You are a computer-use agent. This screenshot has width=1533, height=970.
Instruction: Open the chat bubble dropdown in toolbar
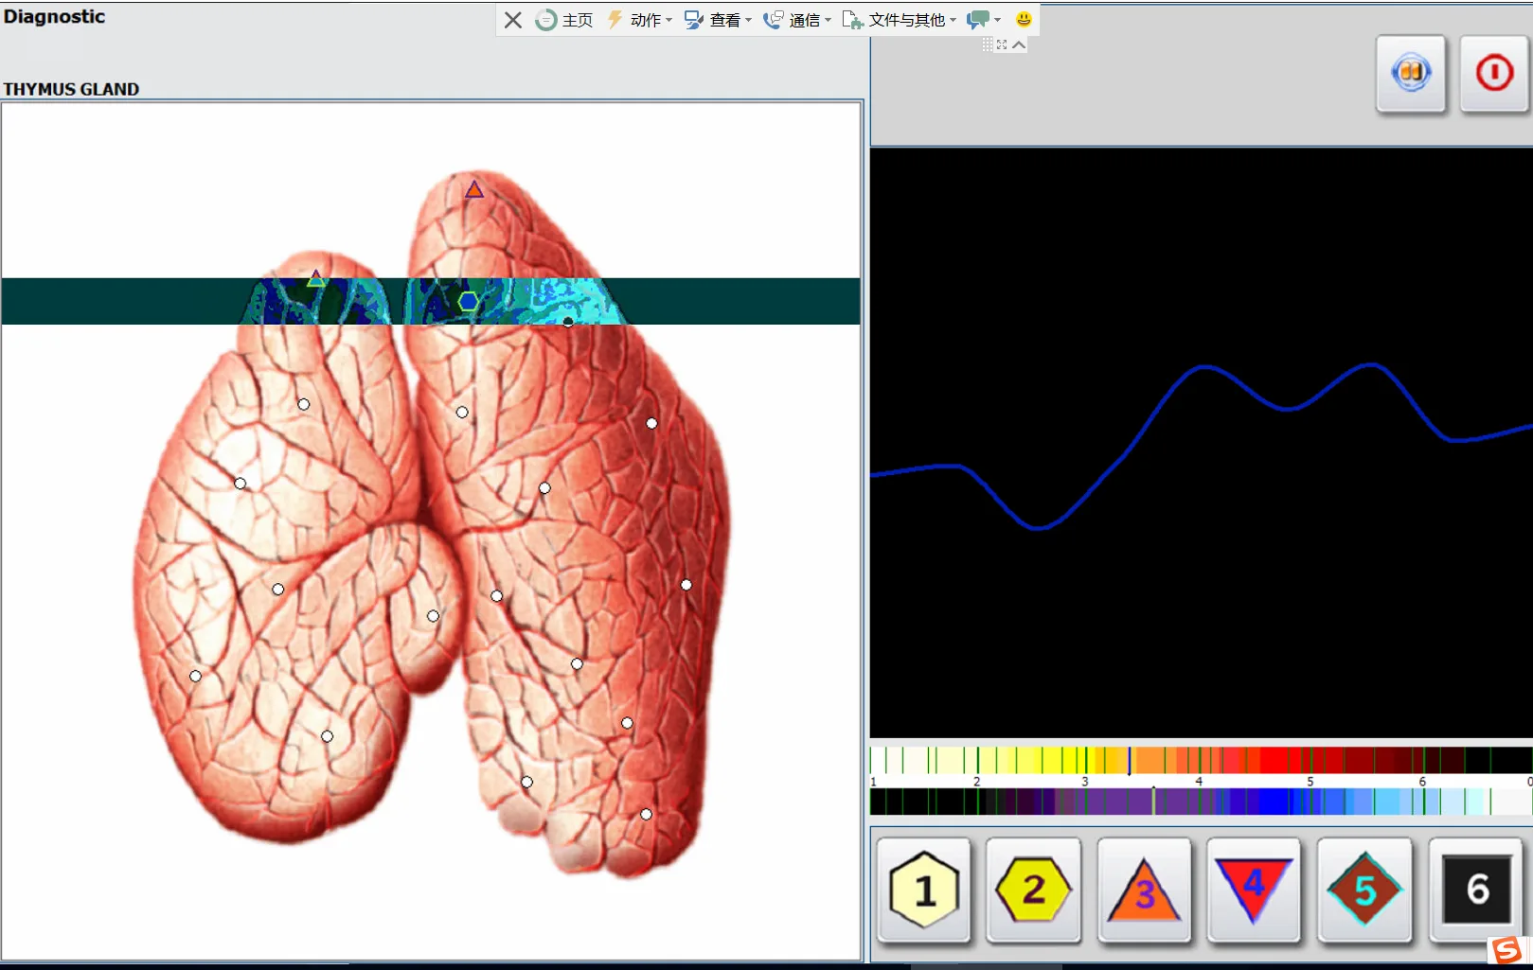coord(984,20)
